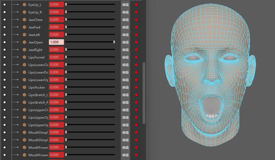
Task: Click the JawChew target shape icon
Action: (25, 20)
